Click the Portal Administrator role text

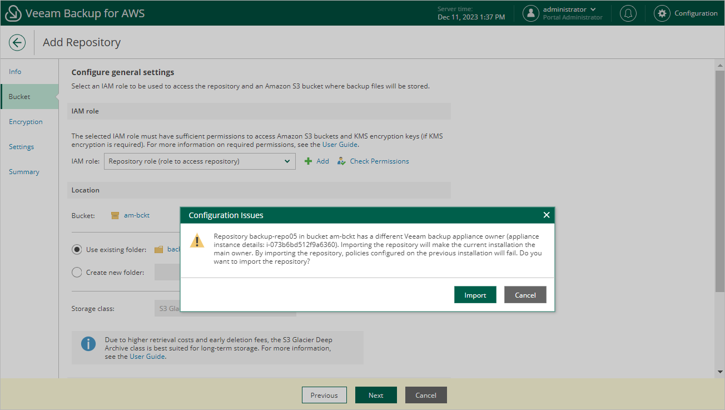coord(573,18)
